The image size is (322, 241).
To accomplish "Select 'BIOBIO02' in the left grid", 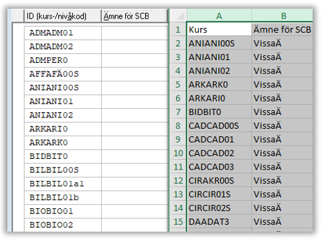I will click(x=63, y=225).
